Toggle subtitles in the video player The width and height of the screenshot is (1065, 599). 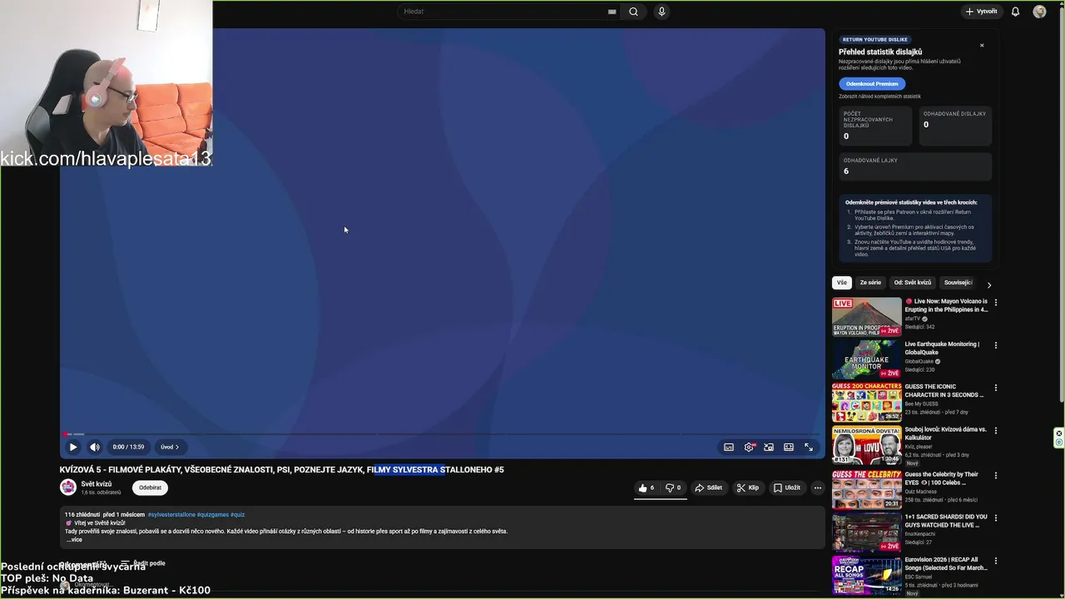729,447
